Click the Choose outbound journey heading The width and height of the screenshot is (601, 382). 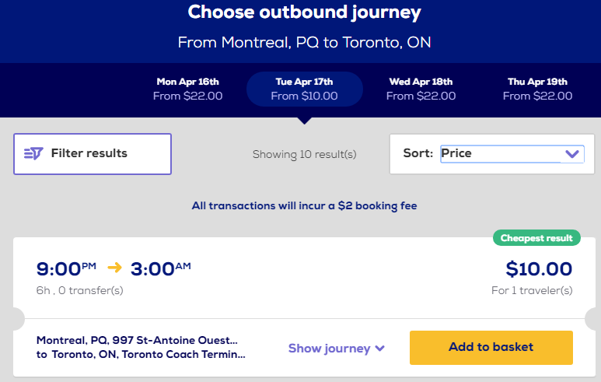(304, 12)
